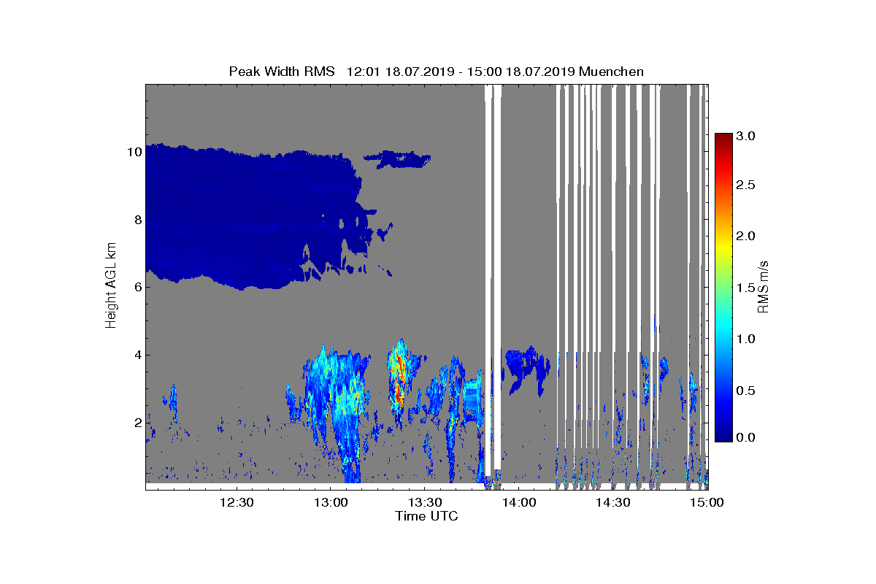Click the colorbar value 3.0
Image resolution: width=876 pixels, height=584 pixels.
point(747,137)
